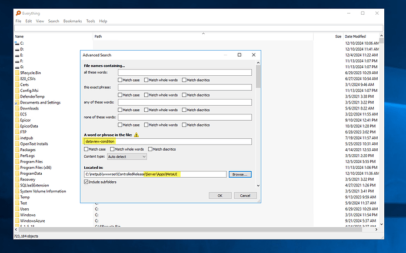
Task: Click the Browse... button
Action: coord(240,175)
